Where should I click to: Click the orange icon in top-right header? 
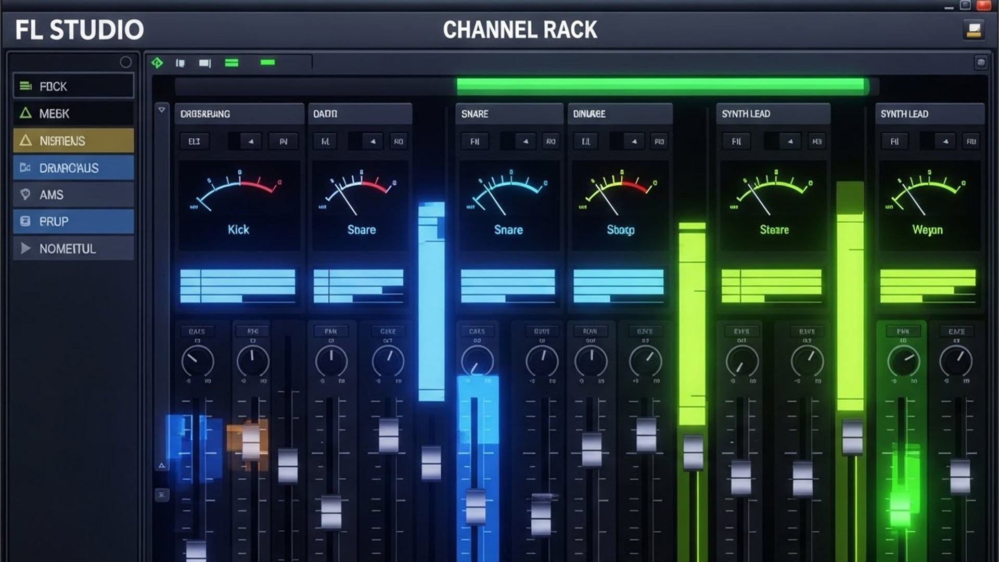[x=974, y=30]
